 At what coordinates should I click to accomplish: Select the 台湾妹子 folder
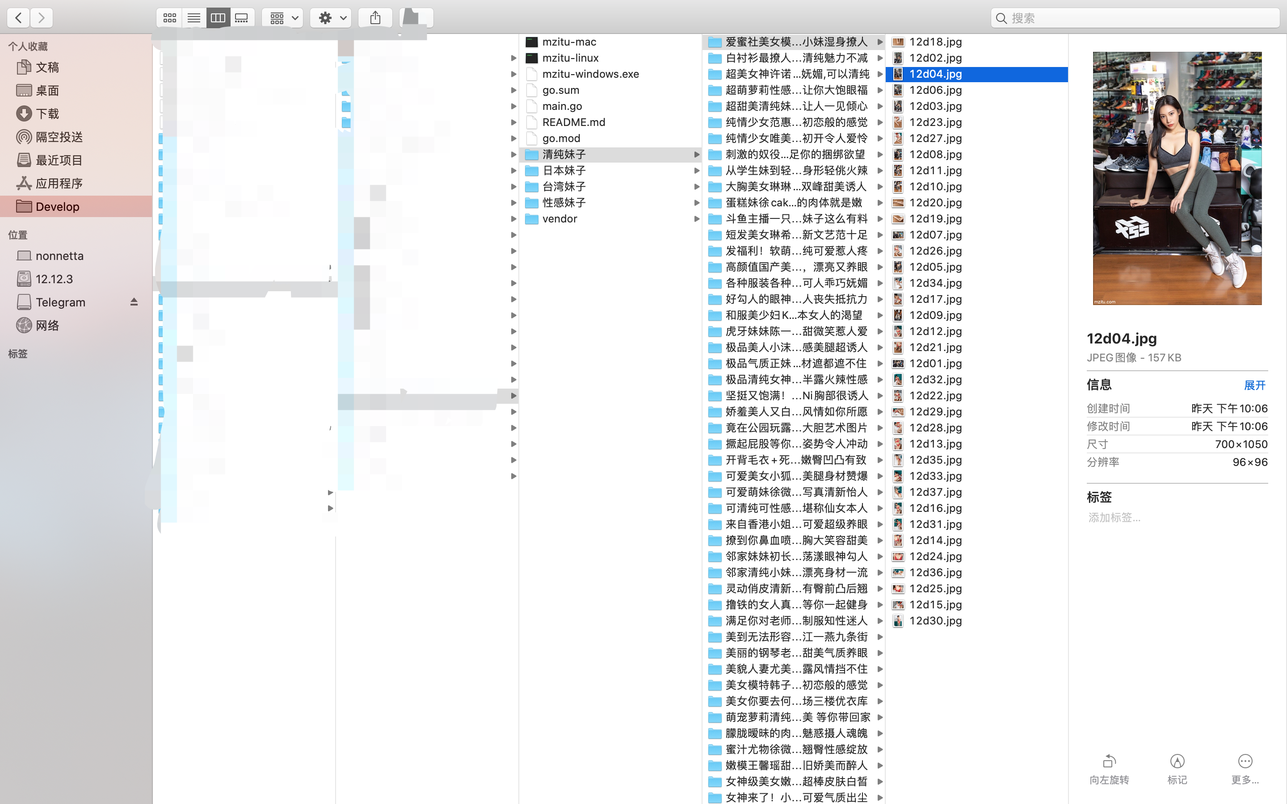tap(610, 187)
